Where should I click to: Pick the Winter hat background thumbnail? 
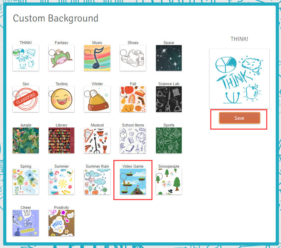click(97, 99)
